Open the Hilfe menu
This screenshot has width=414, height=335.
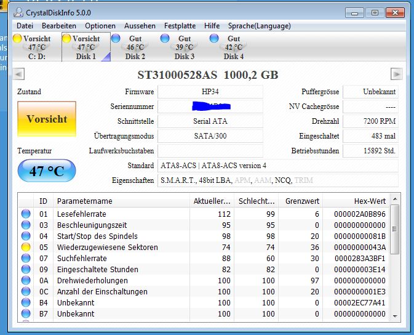tap(212, 26)
